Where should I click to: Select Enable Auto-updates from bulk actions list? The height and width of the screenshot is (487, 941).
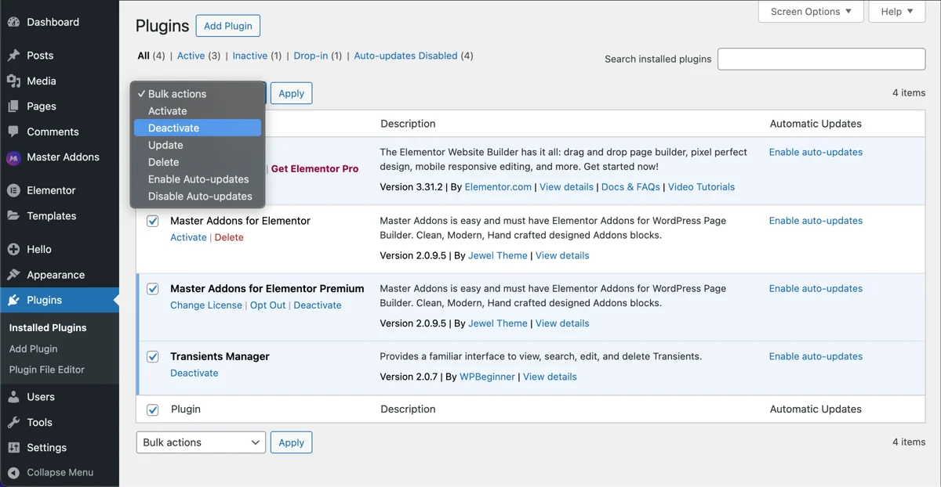(198, 179)
